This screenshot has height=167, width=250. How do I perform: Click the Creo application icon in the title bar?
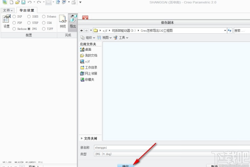(5, 2)
